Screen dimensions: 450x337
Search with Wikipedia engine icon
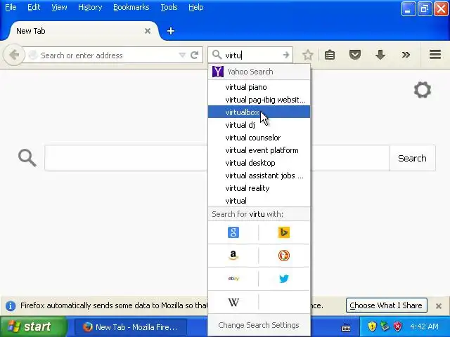click(x=233, y=302)
